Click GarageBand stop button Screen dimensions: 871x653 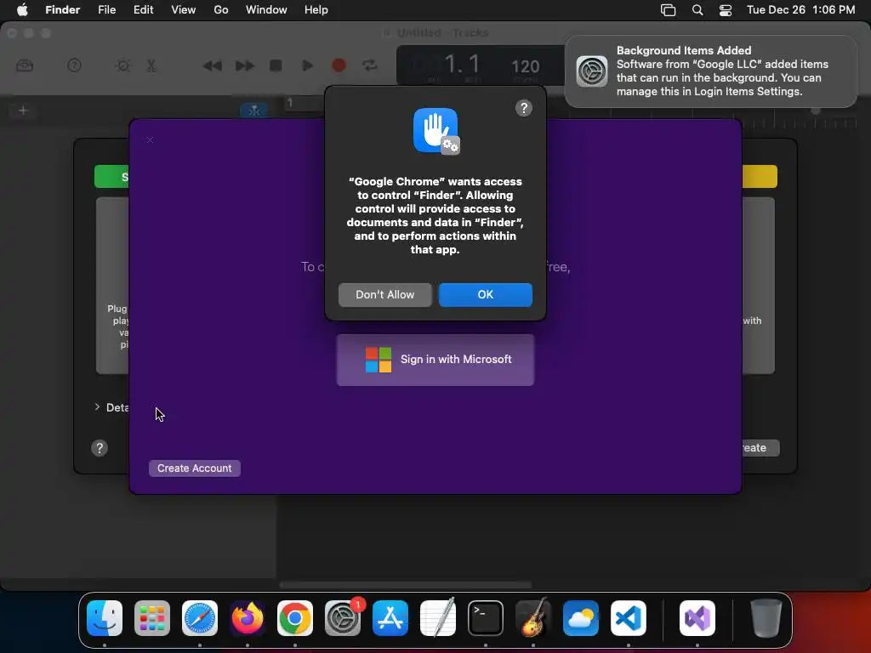pos(276,66)
